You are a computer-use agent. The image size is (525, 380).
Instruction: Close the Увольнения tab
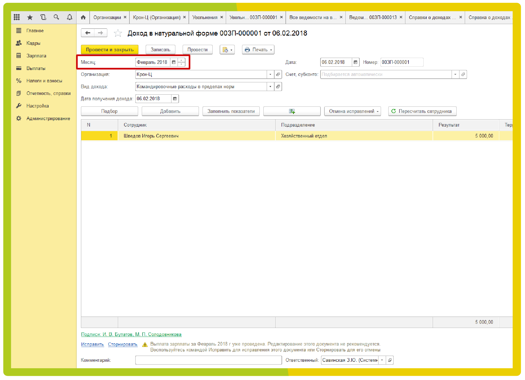(222, 17)
